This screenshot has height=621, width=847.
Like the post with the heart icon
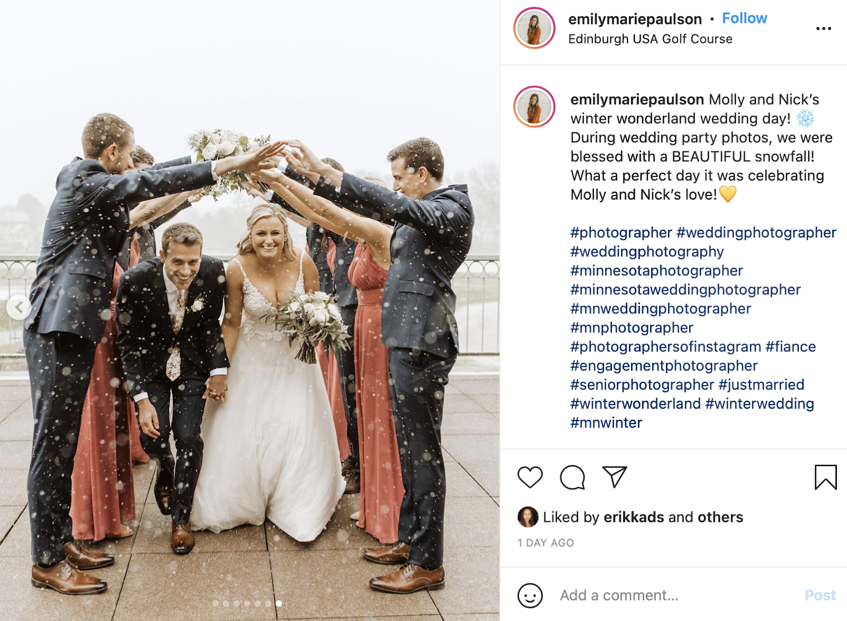click(x=530, y=477)
